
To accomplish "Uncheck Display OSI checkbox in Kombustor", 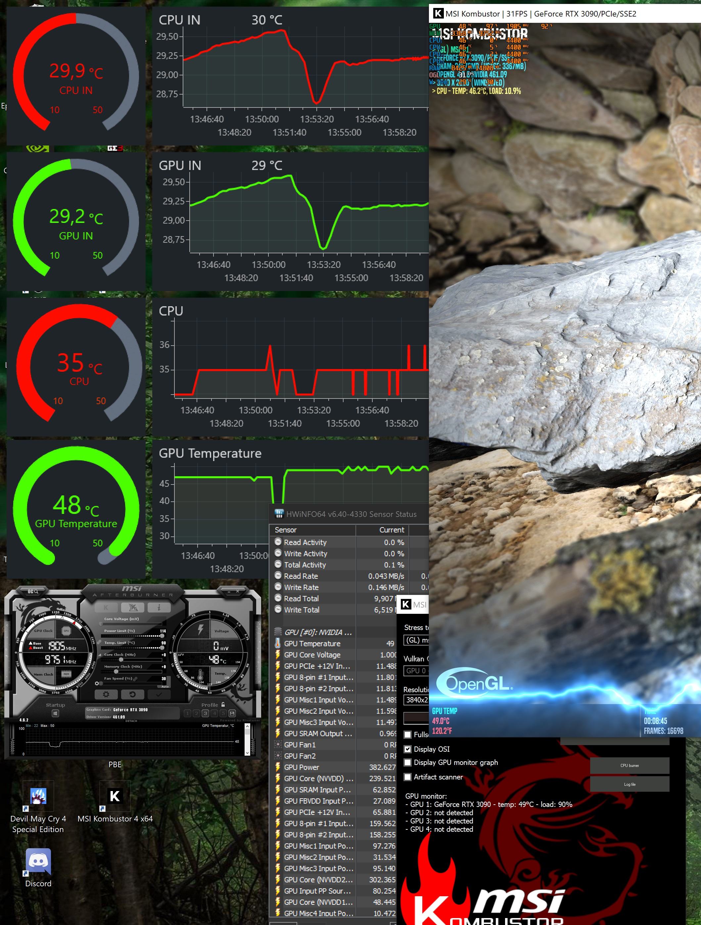I will pyautogui.click(x=408, y=749).
